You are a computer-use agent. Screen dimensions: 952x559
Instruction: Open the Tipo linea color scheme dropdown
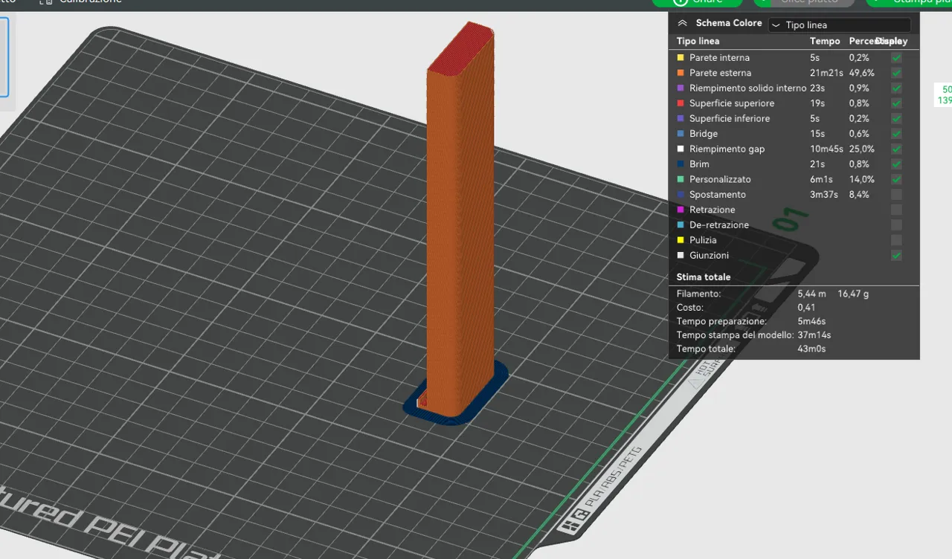[839, 25]
